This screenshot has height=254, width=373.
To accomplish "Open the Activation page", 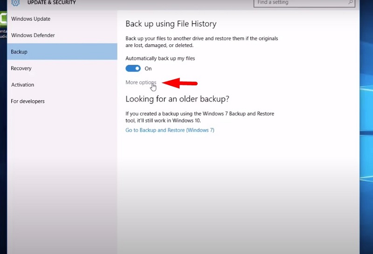I will [23, 85].
